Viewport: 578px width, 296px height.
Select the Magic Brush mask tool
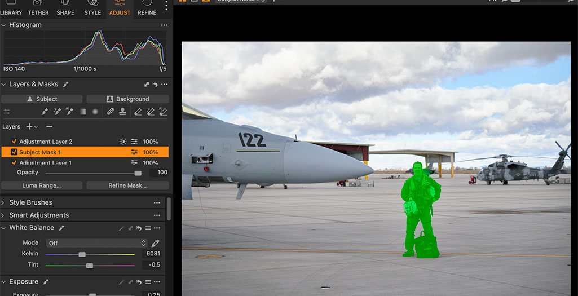(57, 112)
